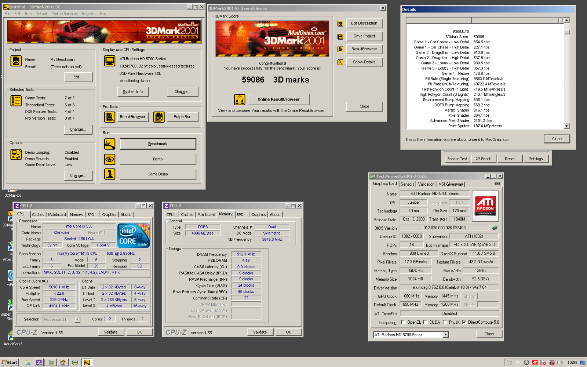Image resolution: width=587 pixels, height=367 pixels.
Task: Click the Details list scroll up arrow
Action: point(566,21)
